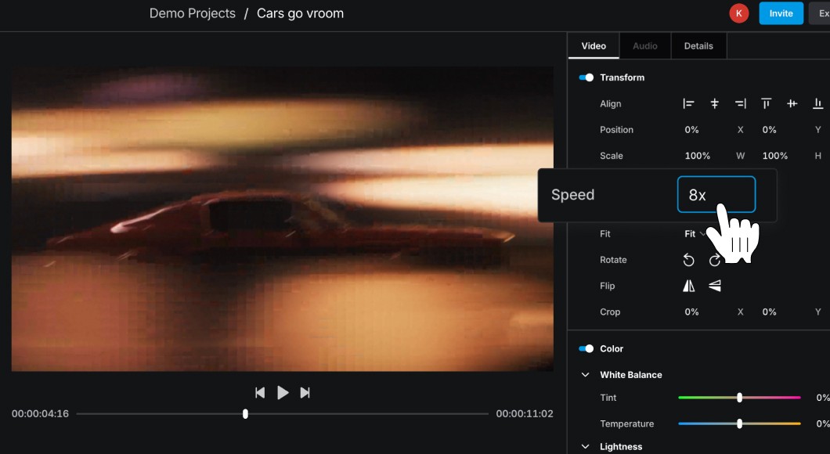
Task: Click the align bottom icon
Action: 817,103
